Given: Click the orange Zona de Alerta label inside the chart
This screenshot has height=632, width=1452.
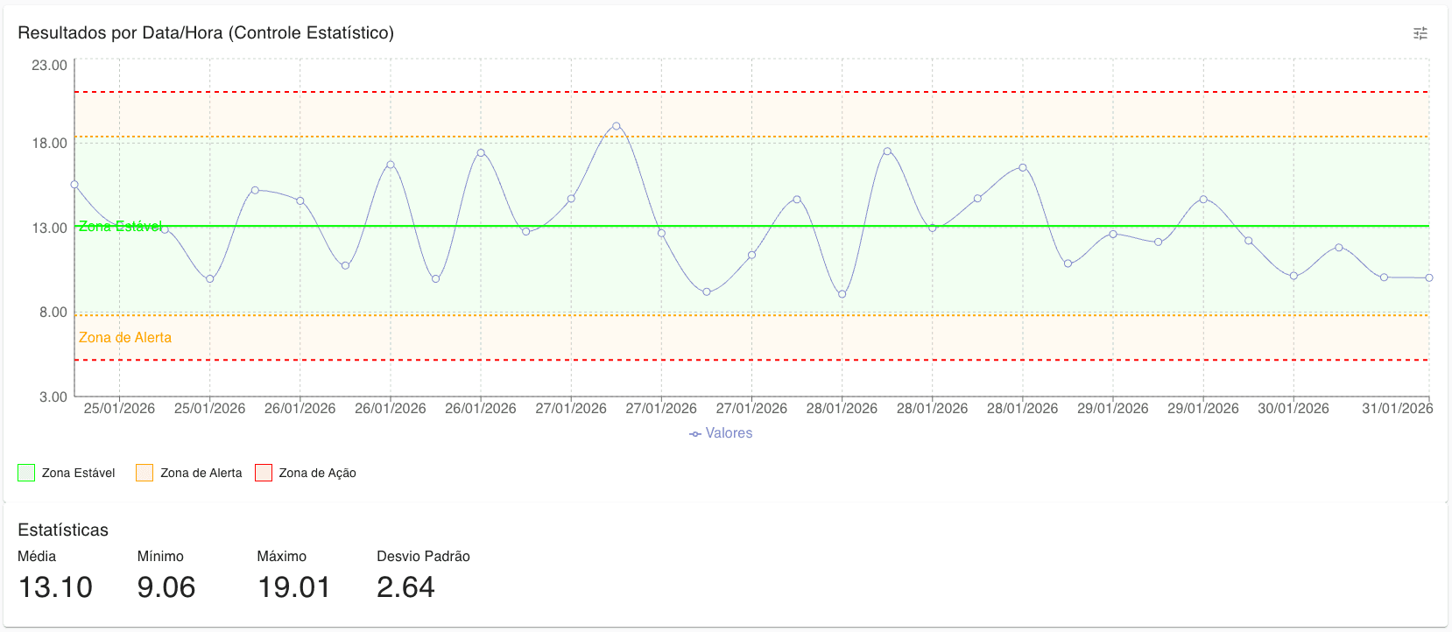Looking at the screenshot, I should point(125,338).
